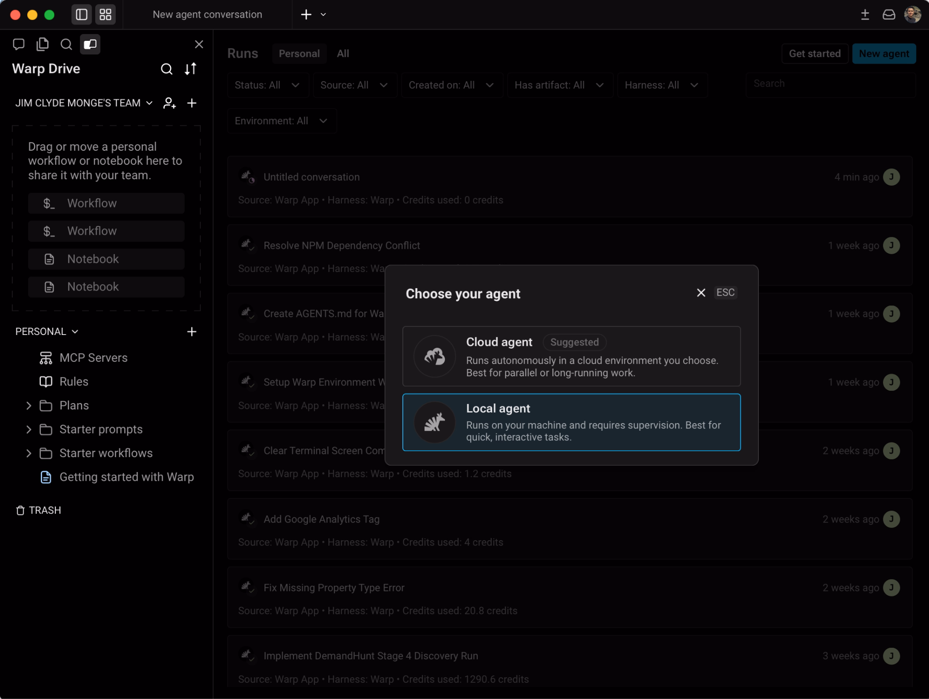Viewport: 929px width, 699px height.
Task: Click the first Workflow placeholder
Action: (x=106, y=203)
